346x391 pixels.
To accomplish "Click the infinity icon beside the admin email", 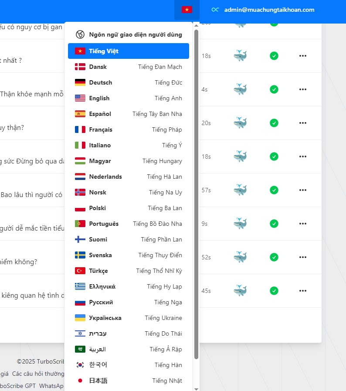I will [x=215, y=10].
